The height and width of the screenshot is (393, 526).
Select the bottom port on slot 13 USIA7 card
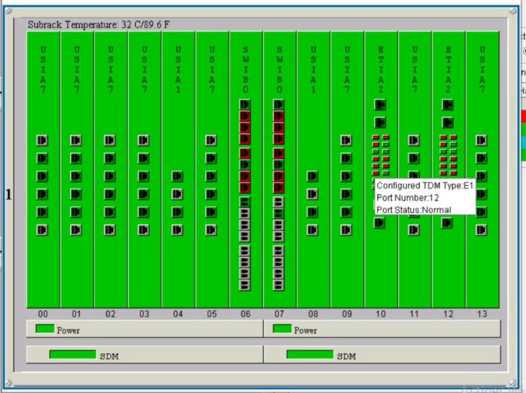[x=481, y=230]
